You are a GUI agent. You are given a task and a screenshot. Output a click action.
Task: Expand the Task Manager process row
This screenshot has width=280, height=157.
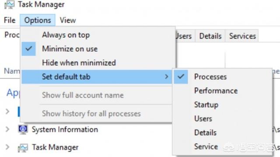click(x=7, y=147)
